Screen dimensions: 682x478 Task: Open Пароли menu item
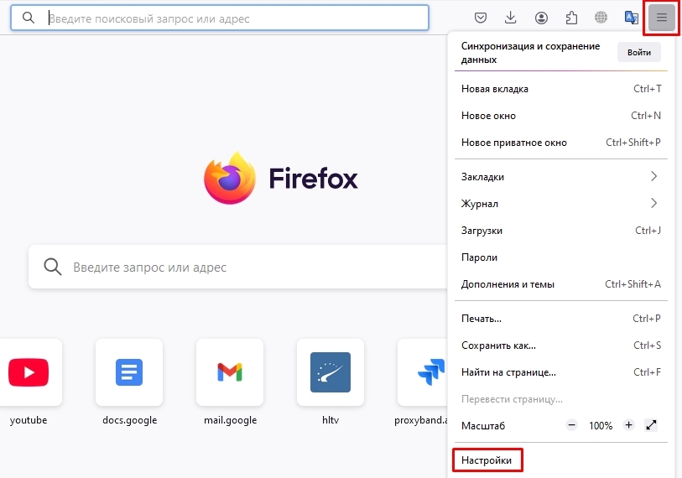(561, 257)
